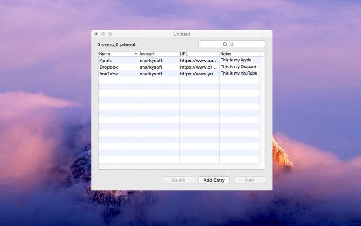This screenshot has width=361, height=226.
Task: Select the Apple entry name
Action: point(106,61)
